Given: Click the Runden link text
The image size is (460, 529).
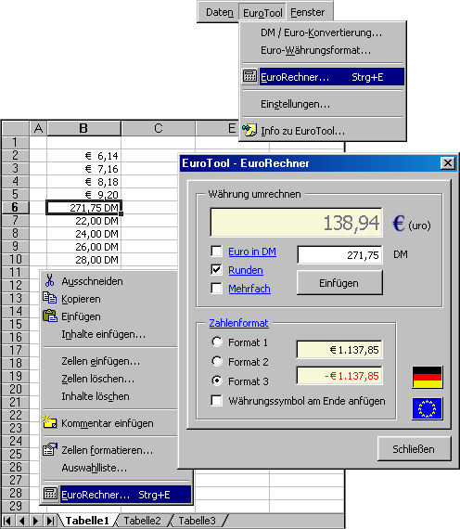Looking at the screenshot, I should click(246, 270).
